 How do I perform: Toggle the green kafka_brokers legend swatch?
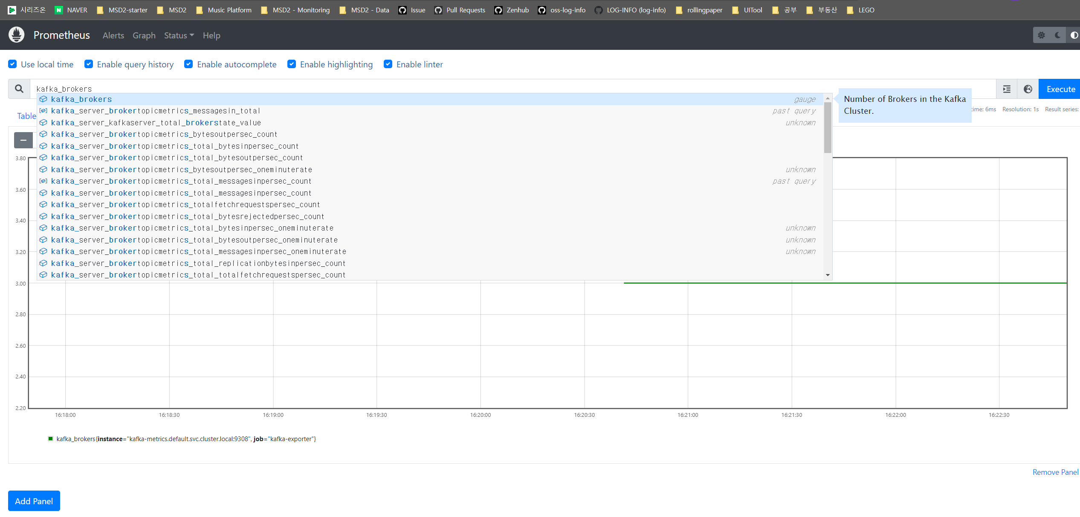tap(51, 439)
